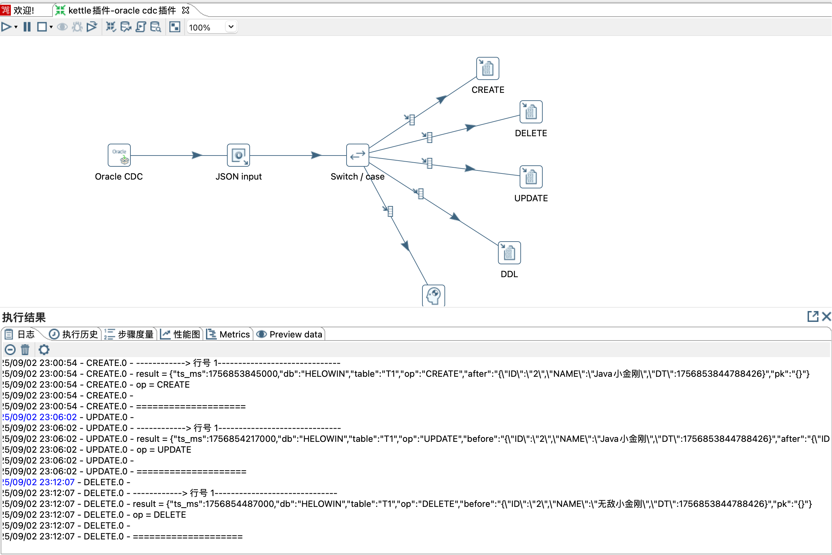Detach the 执行结果 results panel
The width and height of the screenshot is (832, 555).
[x=813, y=316]
